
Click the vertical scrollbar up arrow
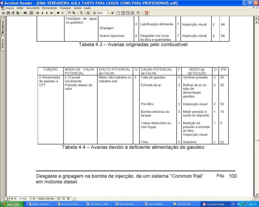tap(257, 22)
